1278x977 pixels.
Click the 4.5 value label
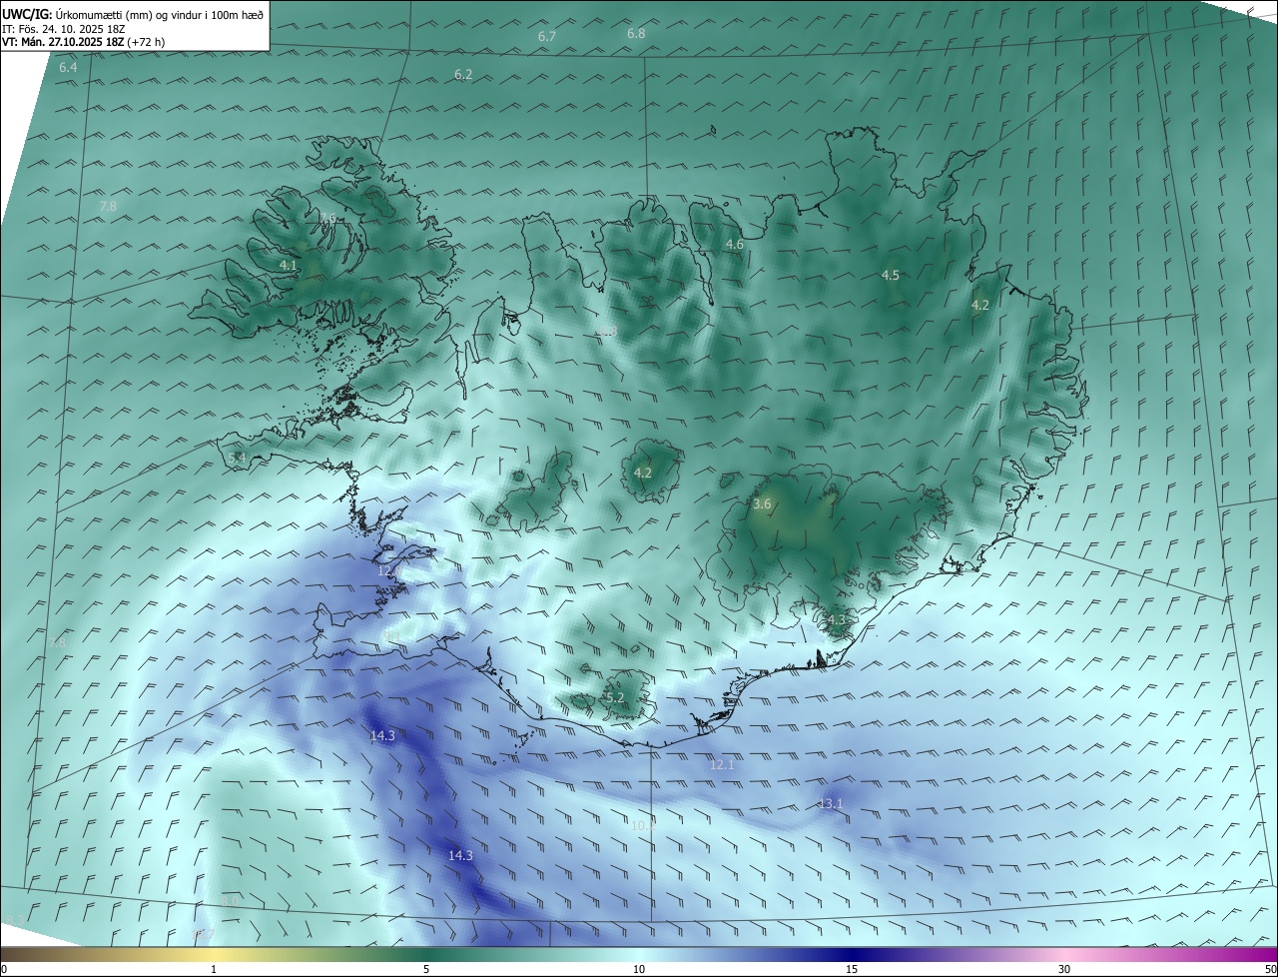pyautogui.click(x=891, y=275)
